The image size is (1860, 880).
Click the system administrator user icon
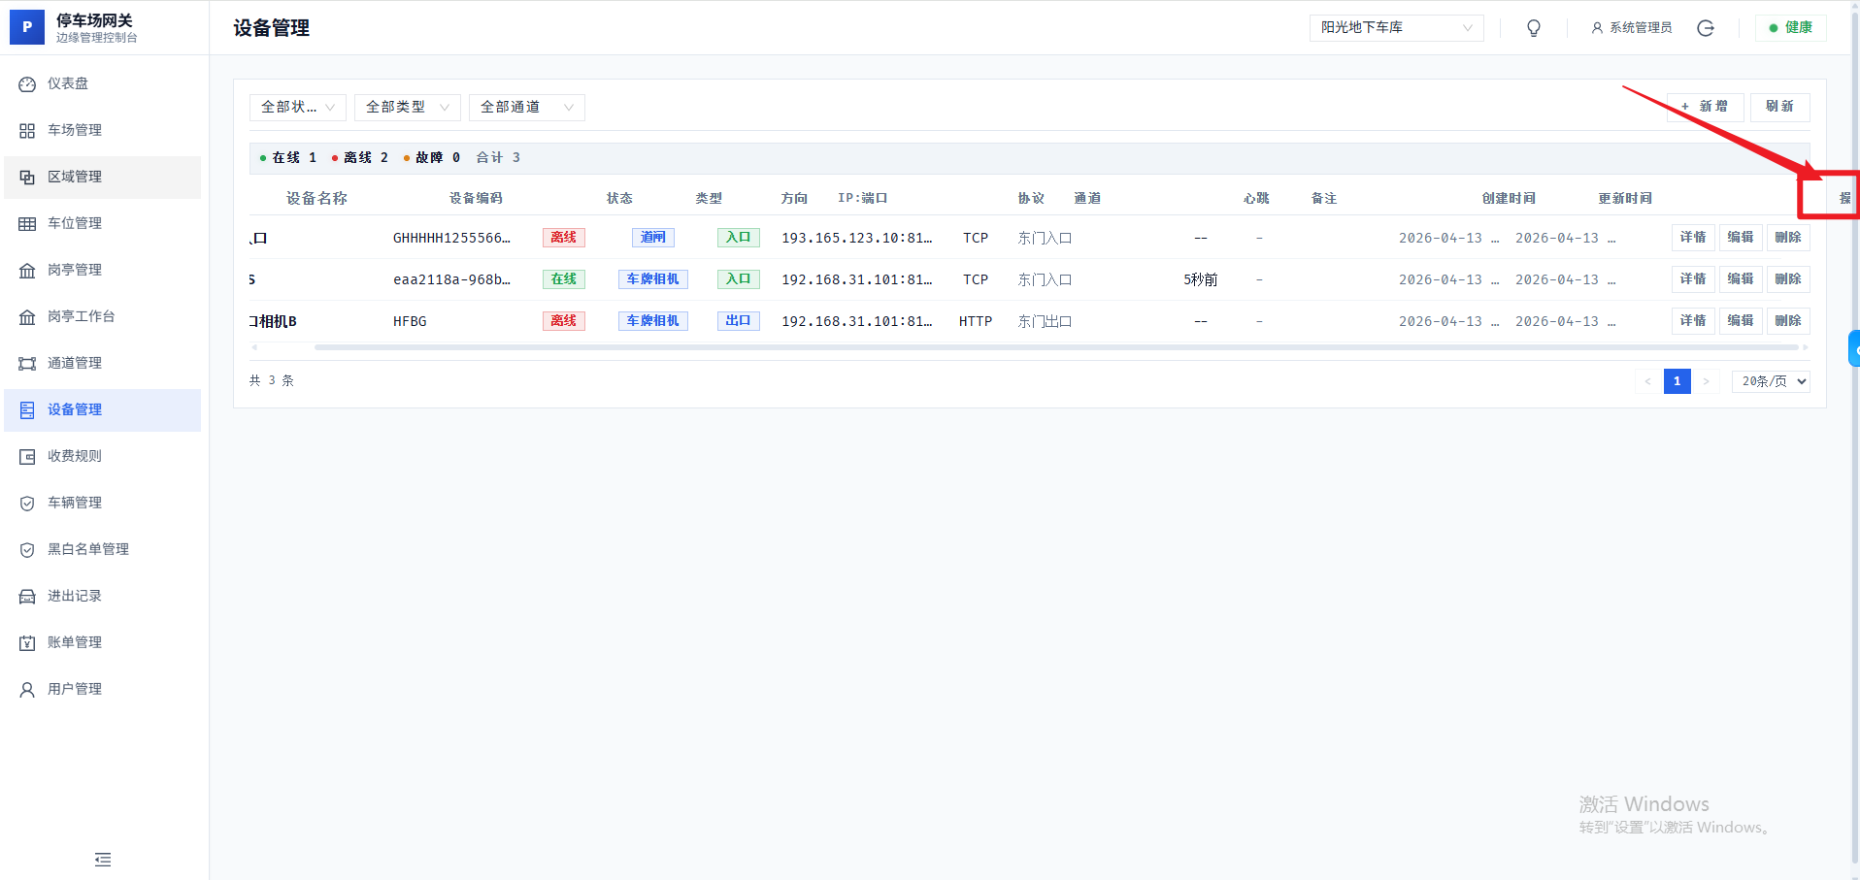[x=1597, y=28]
